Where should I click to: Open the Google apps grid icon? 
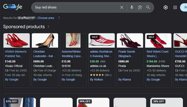(x=175, y=7)
